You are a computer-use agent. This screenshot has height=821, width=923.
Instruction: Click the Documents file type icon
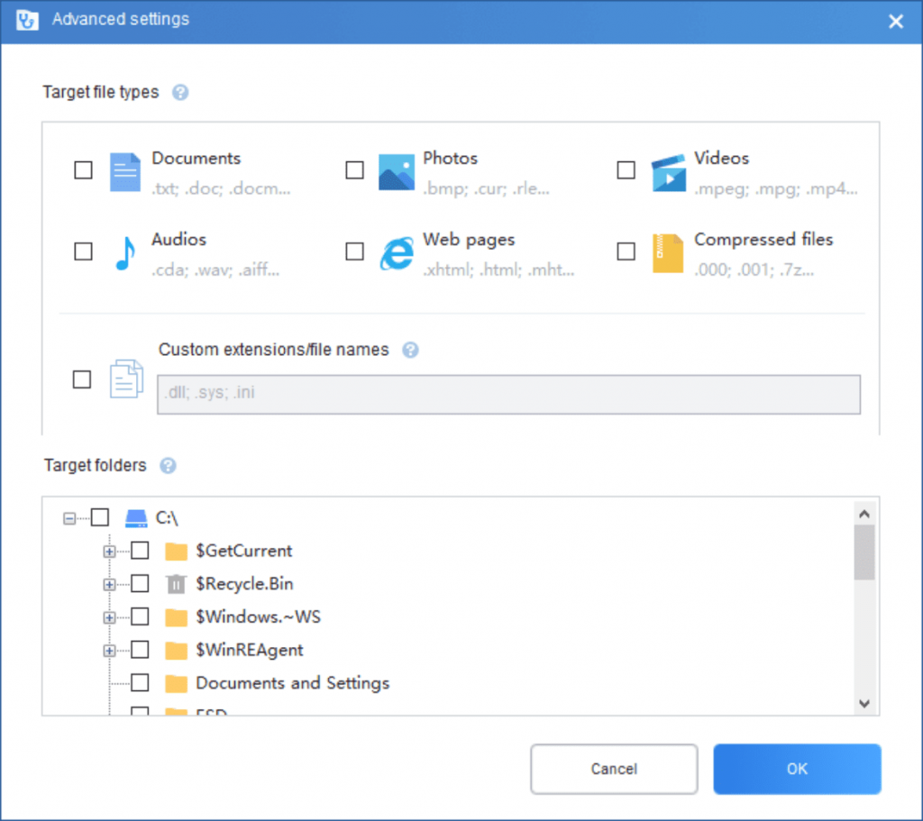[125, 171]
